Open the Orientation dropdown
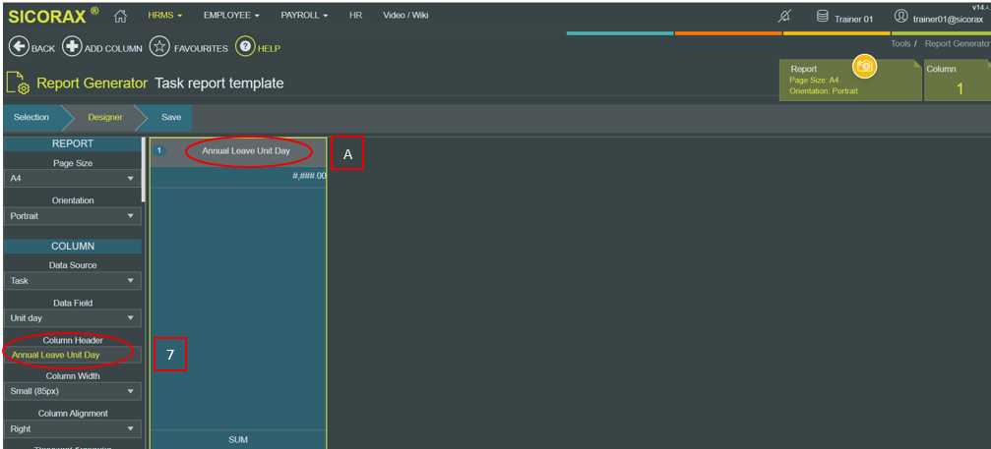This screenshot has height=449, width=991. tap(73, 216)
